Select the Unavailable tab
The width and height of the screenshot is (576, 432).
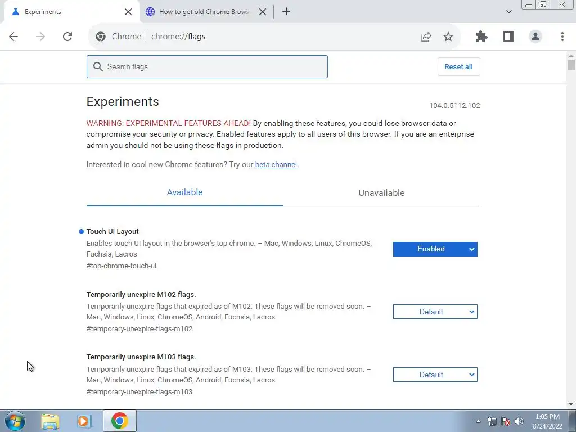(382, 192)
